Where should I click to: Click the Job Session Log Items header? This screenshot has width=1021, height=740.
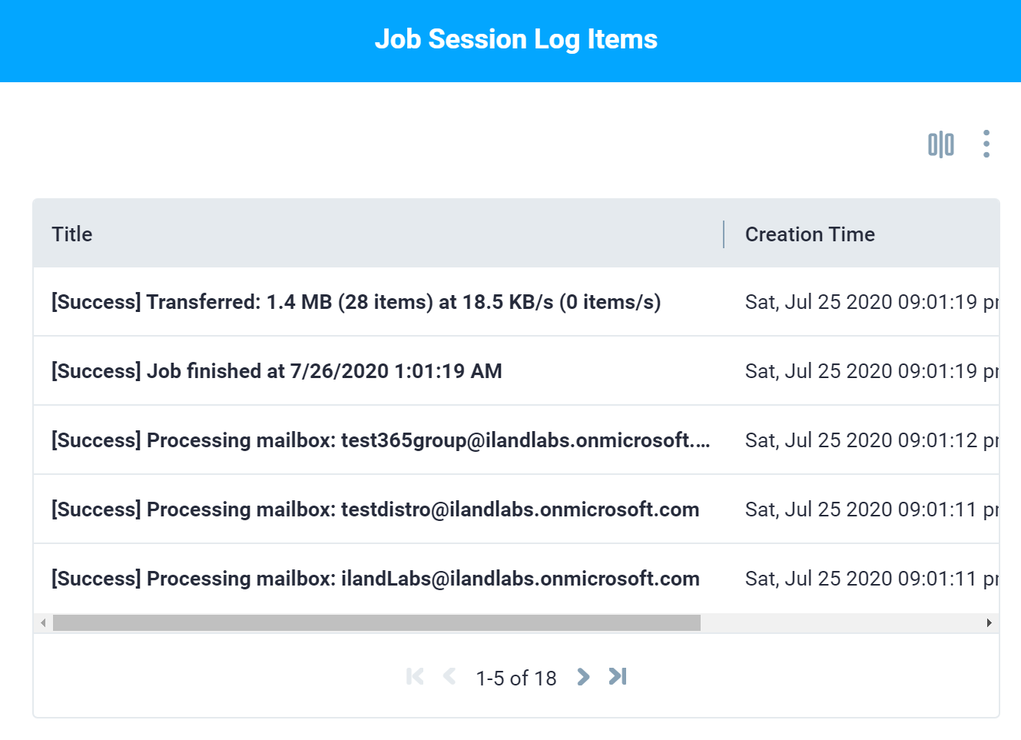[x=516, y=39]
